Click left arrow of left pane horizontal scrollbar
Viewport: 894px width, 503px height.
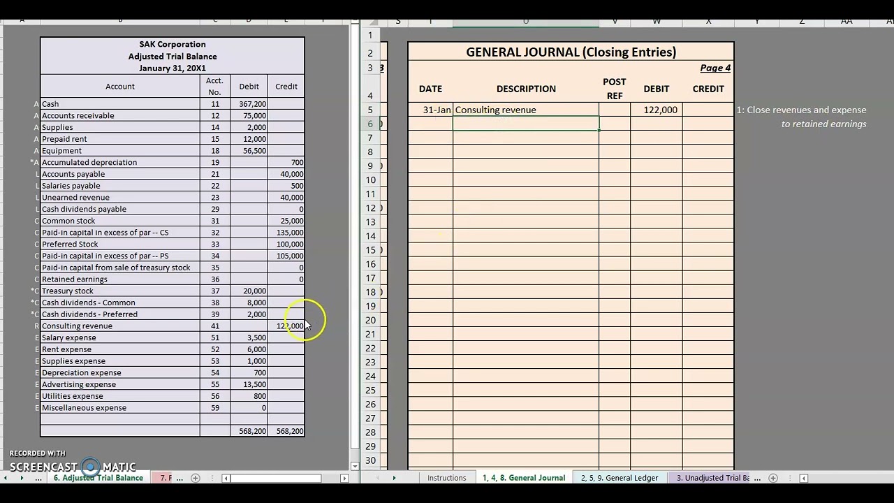(226, 479)
